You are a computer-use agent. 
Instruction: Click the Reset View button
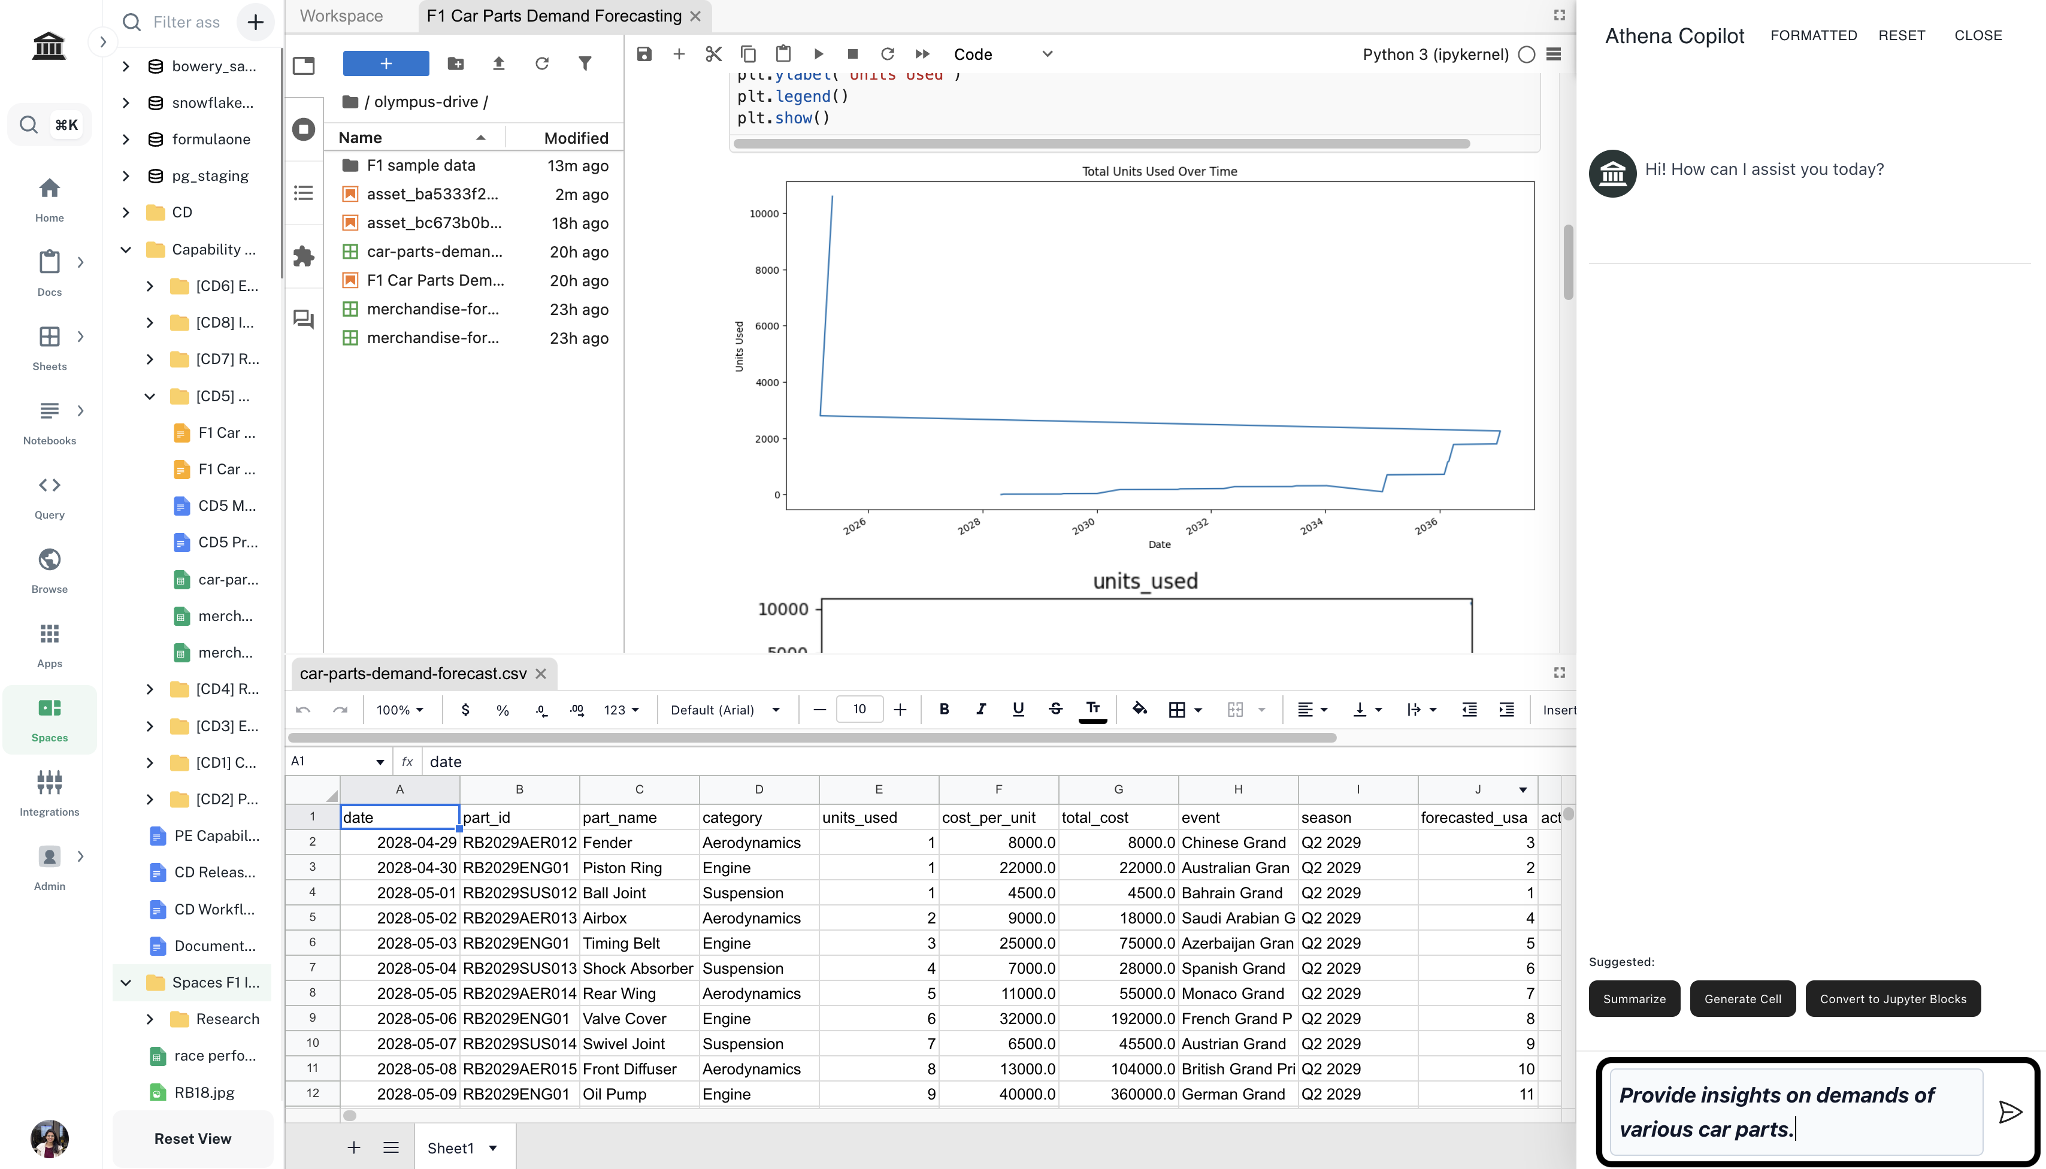(193, 1138)
